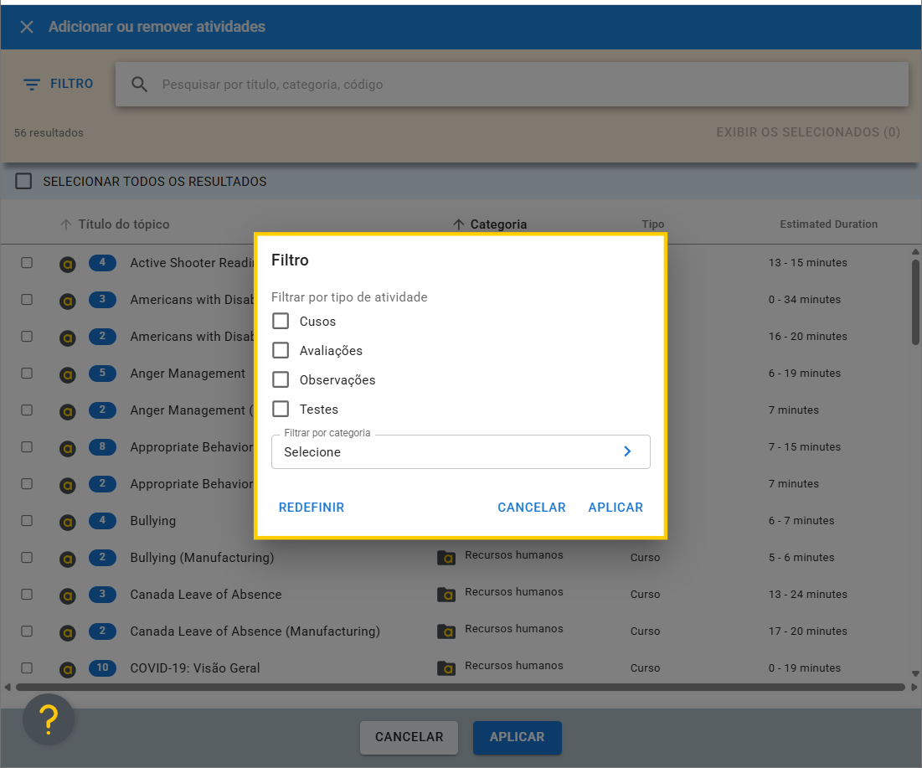Click the round icon beside Bullying (Manufacturing)

tap(68, 558)
